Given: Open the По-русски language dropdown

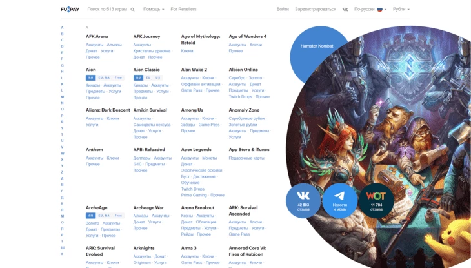Looking at the screenshot, I should pyautogui.click(x=370, y=9).
